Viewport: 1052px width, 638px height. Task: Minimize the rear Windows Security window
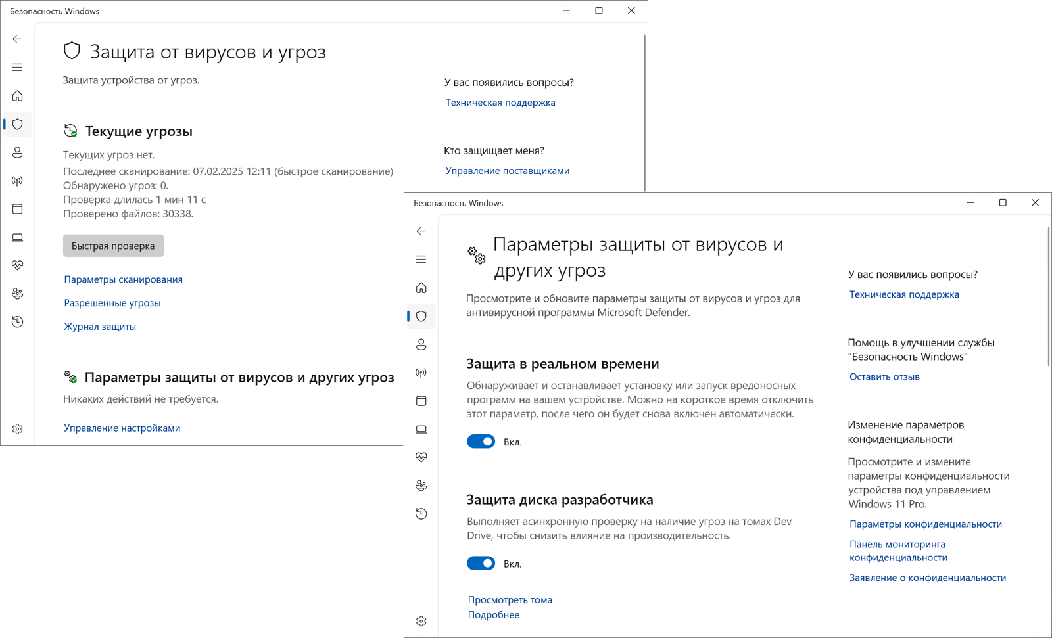tap(566, 11)
